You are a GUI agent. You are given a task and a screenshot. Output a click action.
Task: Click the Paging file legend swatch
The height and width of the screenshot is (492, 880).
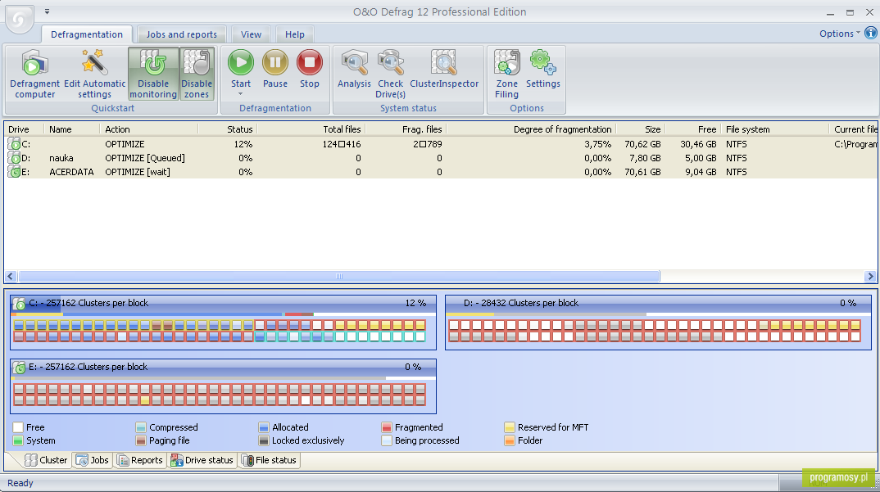[x=141, y=441]
